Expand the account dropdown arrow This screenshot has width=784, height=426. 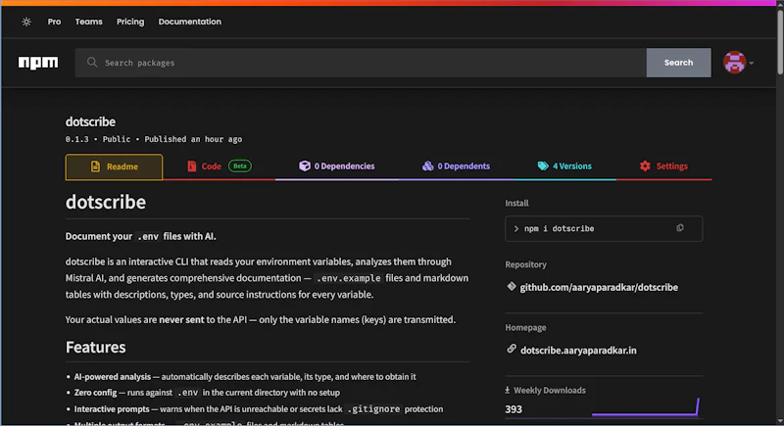[x=751, y=64]
